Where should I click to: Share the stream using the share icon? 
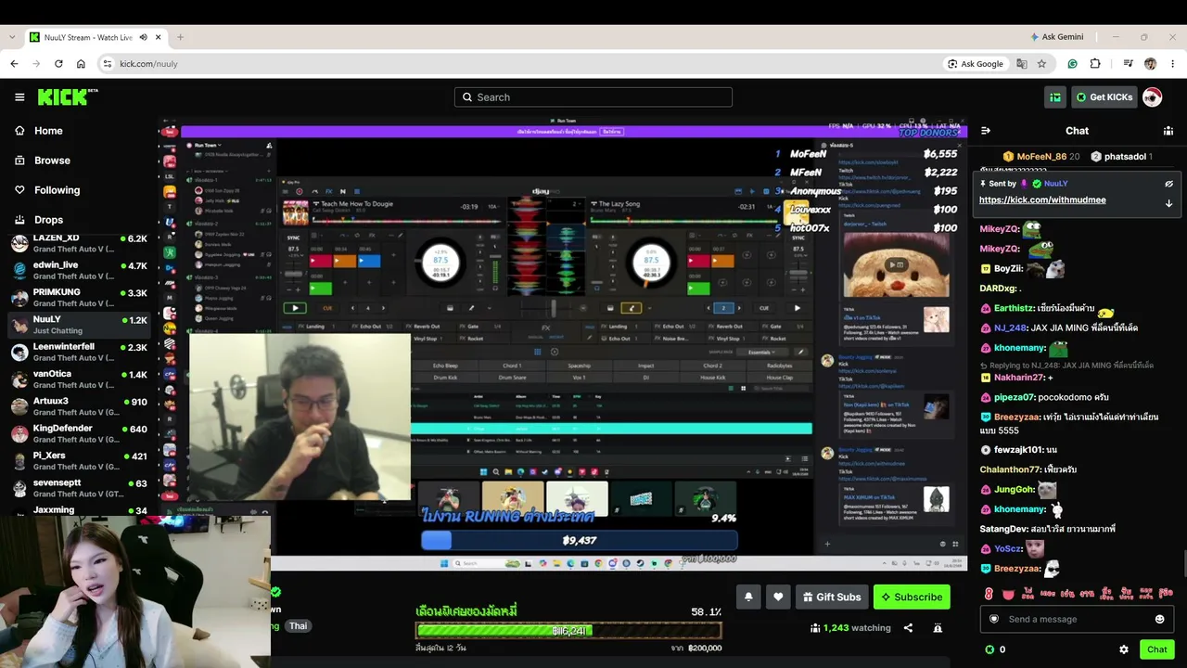point(908,628)
